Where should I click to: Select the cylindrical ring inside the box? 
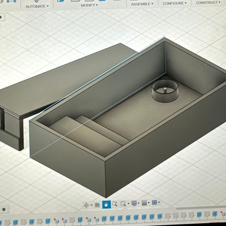coord(165,92)
